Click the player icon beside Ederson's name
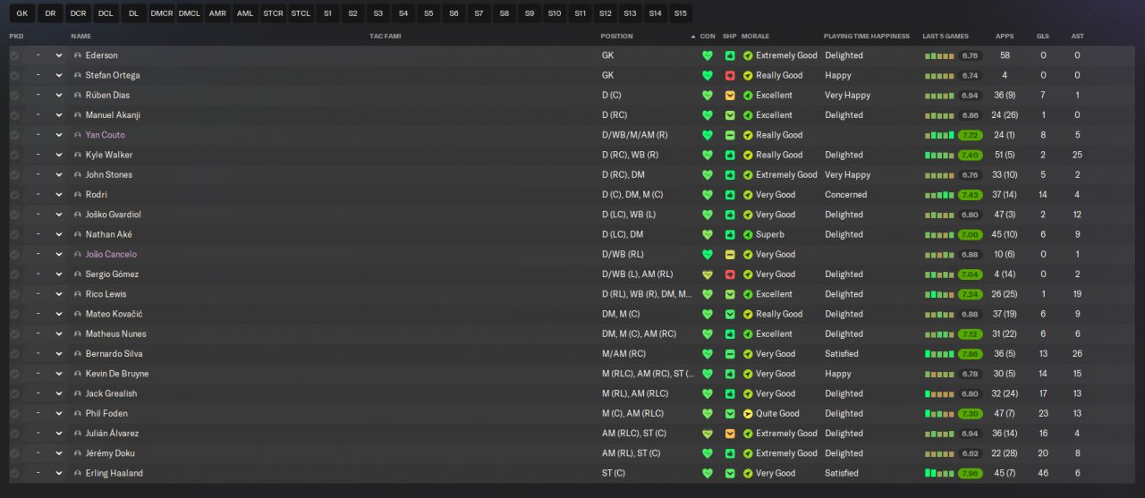The height and width of the screenshot is (498, 1145). click(78, 55)
